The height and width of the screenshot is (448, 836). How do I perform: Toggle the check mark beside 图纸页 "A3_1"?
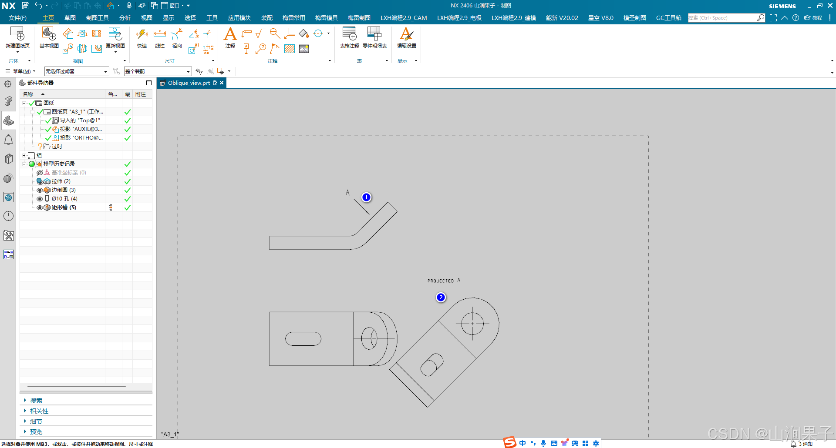(x=40, y=112)
